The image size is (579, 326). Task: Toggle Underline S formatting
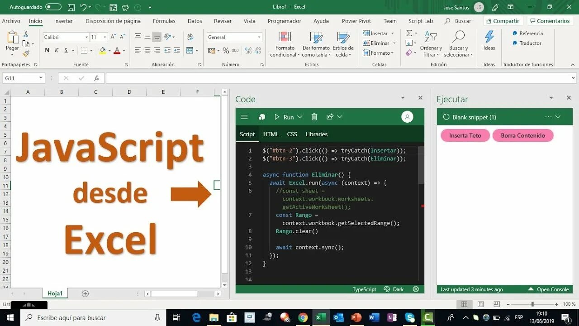click(66, 50)
